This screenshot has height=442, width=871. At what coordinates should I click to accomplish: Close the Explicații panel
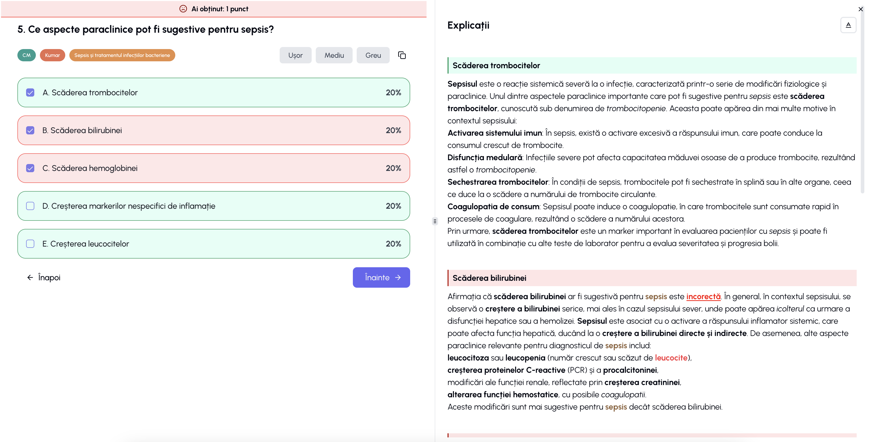click(x=861, y=9)
